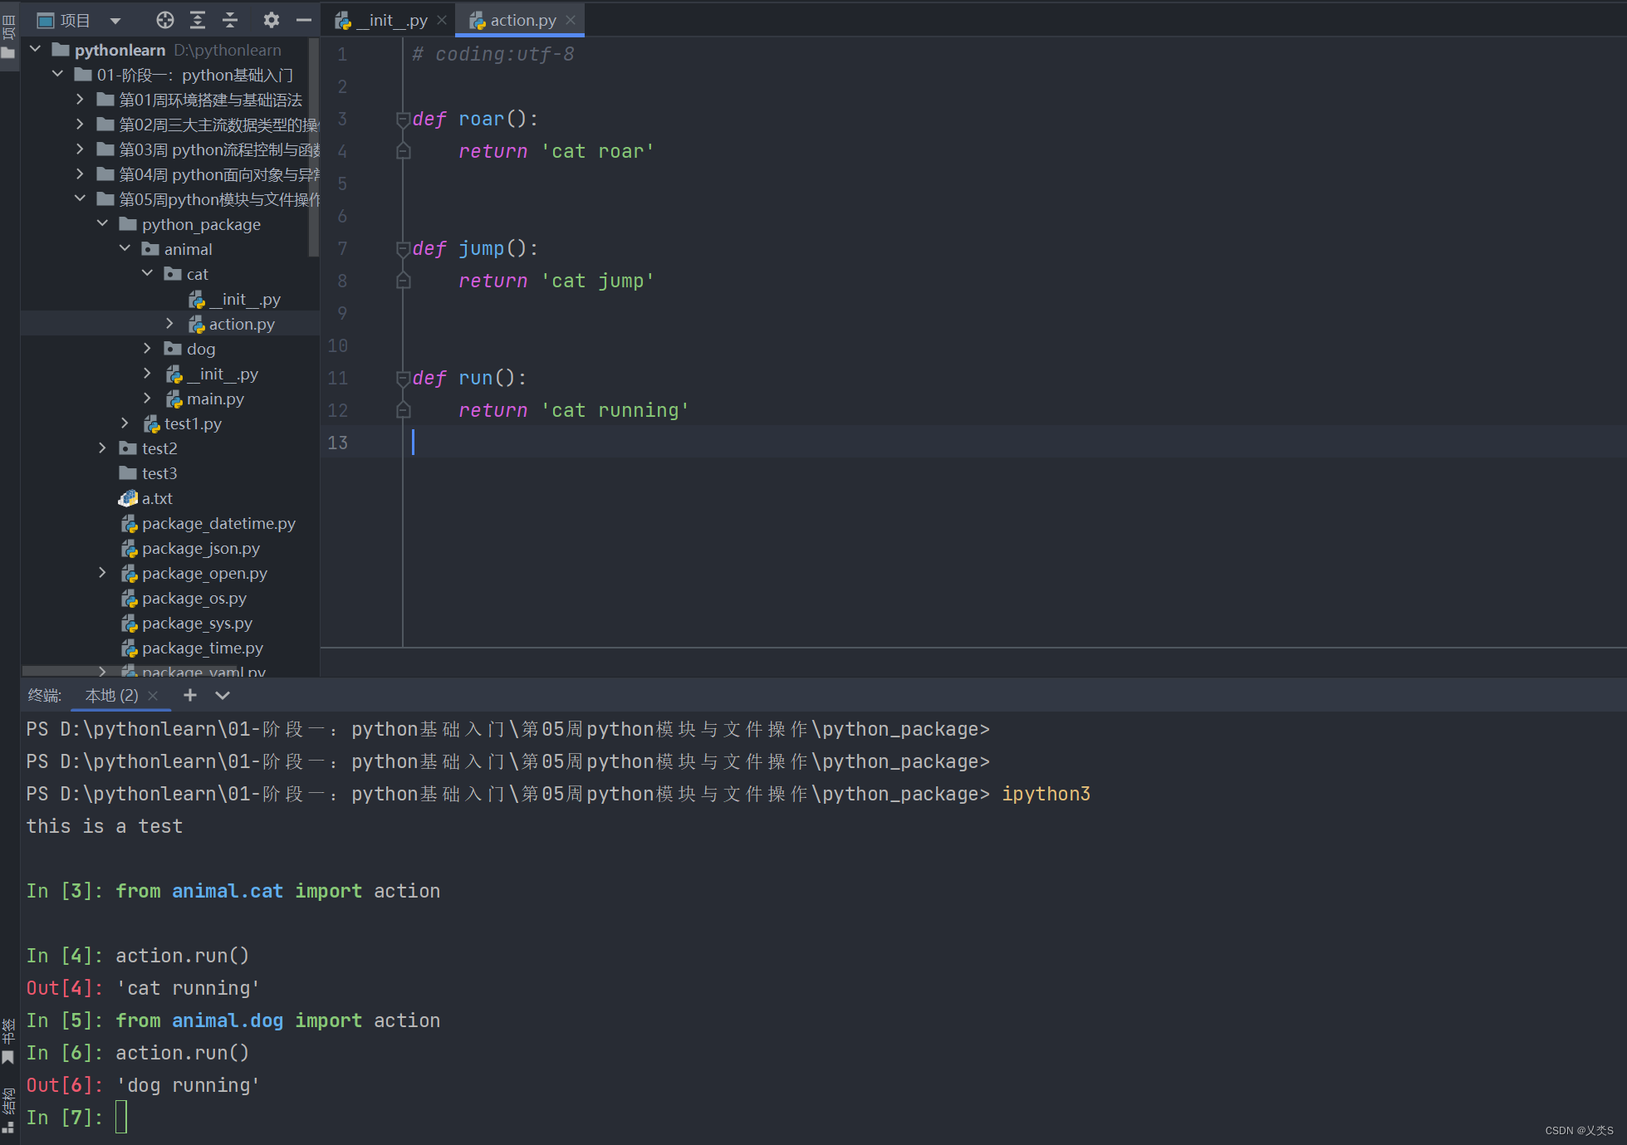Click the expand all icon in project toolbar
The image size is (1627, 1145).
(x=198, y=20)
